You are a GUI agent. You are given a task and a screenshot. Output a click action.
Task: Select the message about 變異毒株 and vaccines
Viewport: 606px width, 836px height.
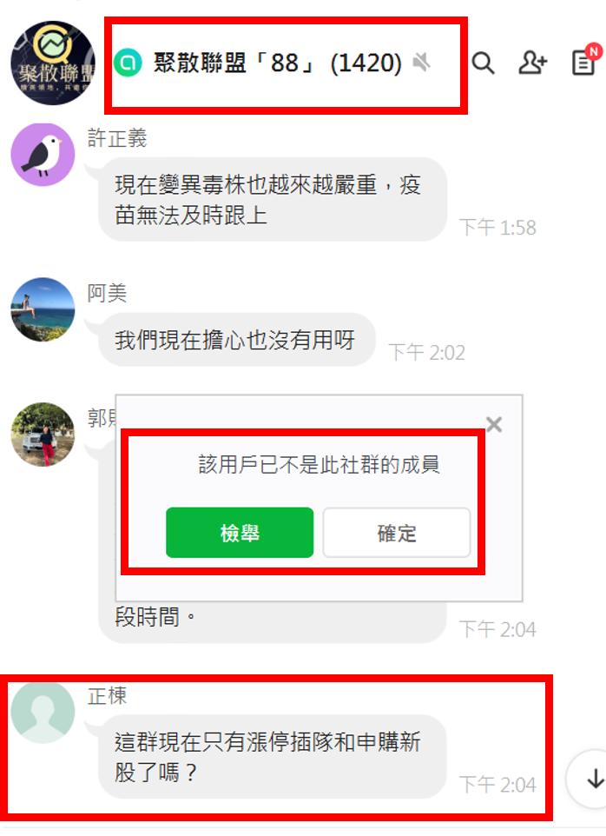[x=273, y=200]
